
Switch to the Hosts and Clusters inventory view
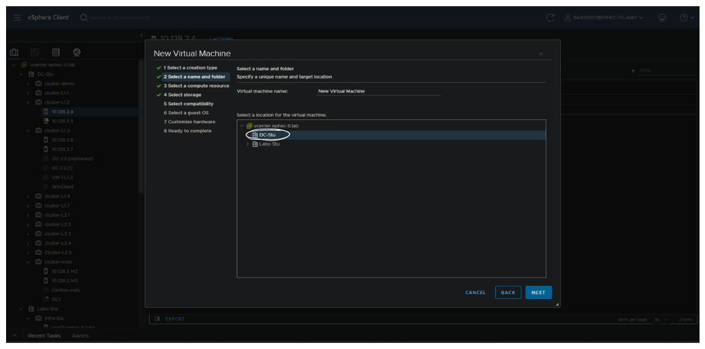14,52
